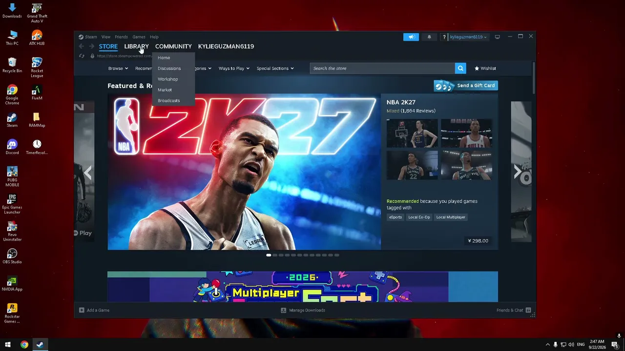Click the forward navigation arrow
This screenshot has width=625, height=351.
(x=91, y=46)
